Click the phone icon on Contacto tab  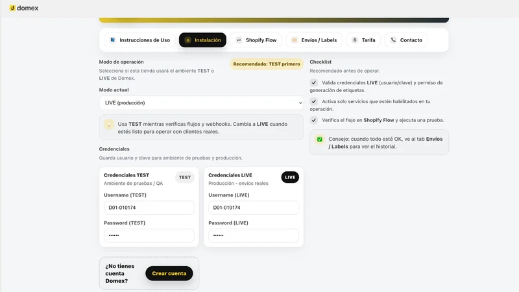(x=393, y=40)
